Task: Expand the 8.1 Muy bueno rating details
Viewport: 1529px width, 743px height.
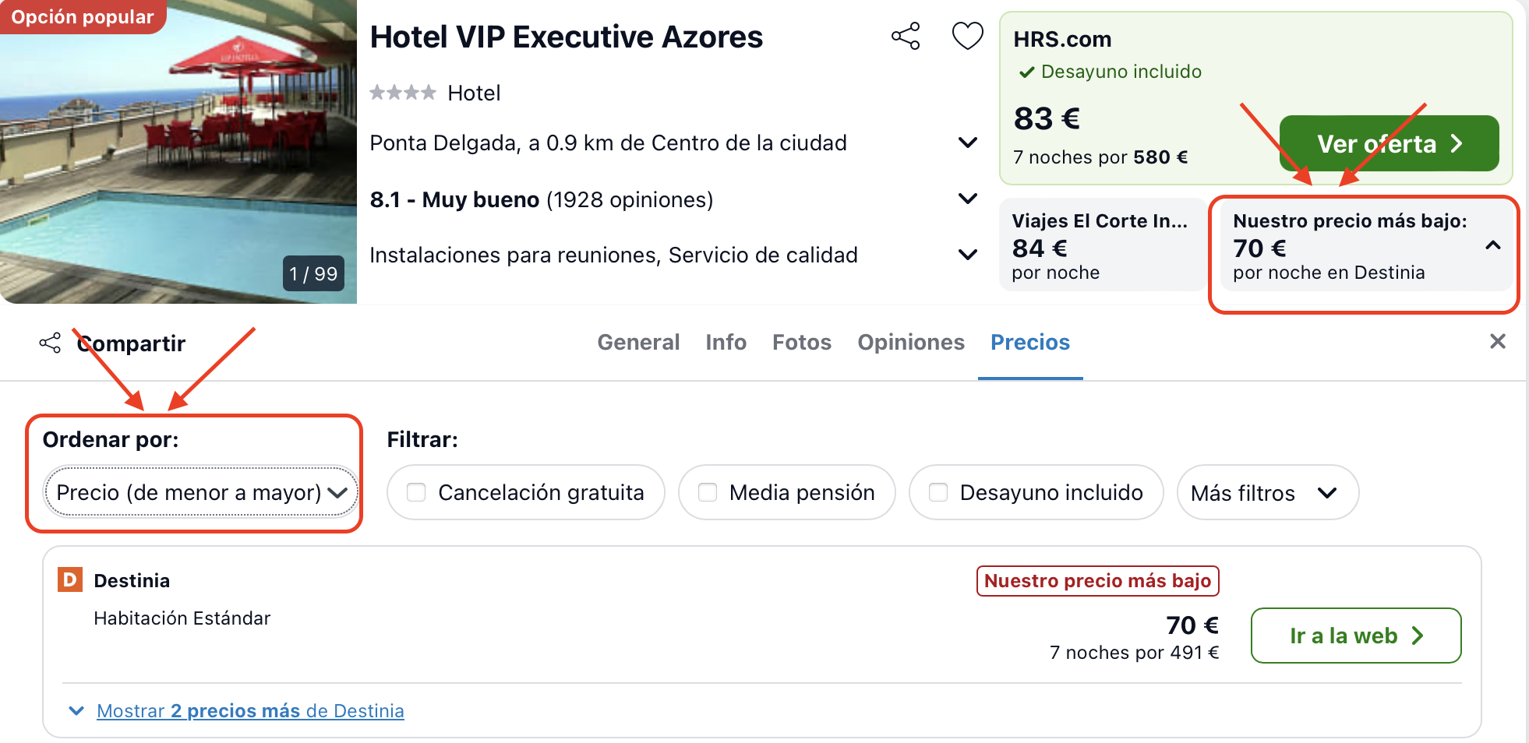Action: tap(967, 199)
